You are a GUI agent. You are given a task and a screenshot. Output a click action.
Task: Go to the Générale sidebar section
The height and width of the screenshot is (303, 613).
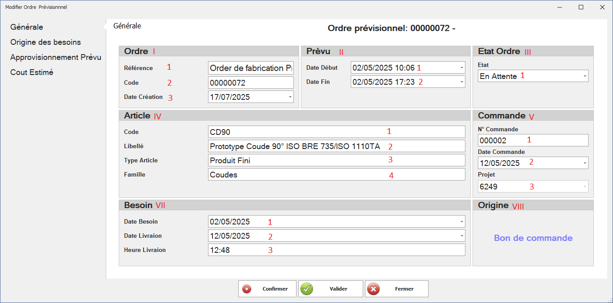point(27,27)
